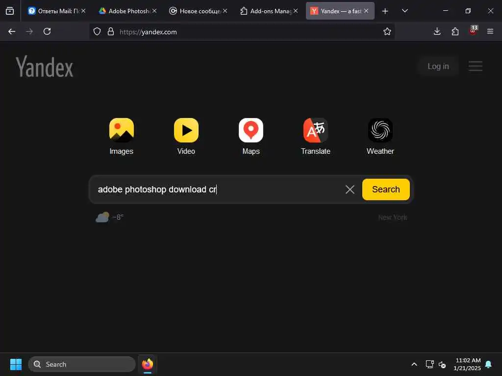Screen dimensions: 502x376
Task: Open a new tab with plus button
Action: coord(385,11)
